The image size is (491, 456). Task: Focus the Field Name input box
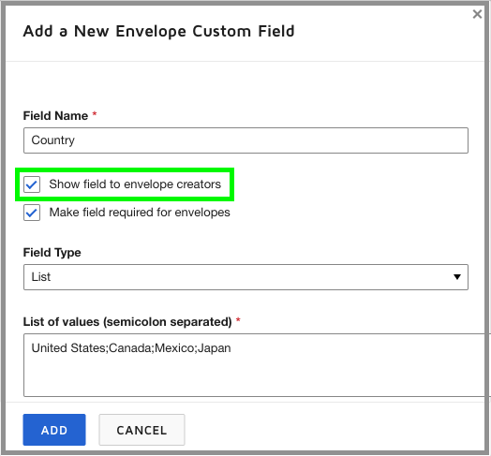(x=245, y=140)
